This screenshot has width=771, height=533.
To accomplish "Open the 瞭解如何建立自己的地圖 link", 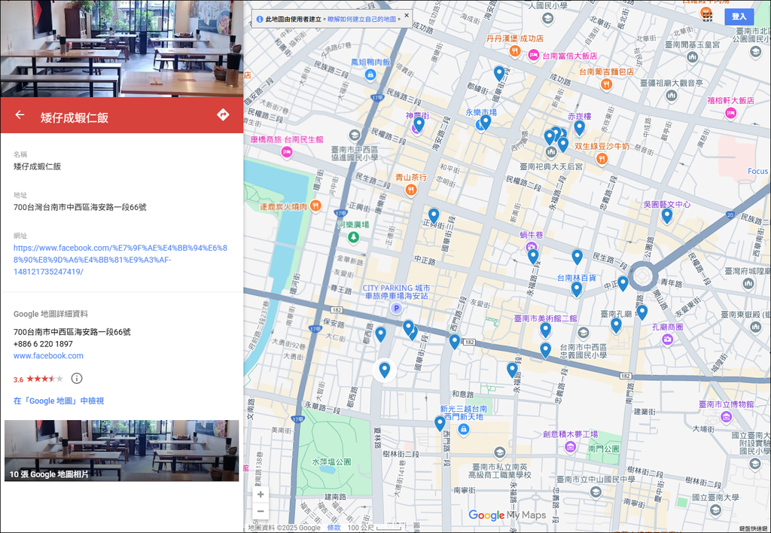I will (362, 19).
